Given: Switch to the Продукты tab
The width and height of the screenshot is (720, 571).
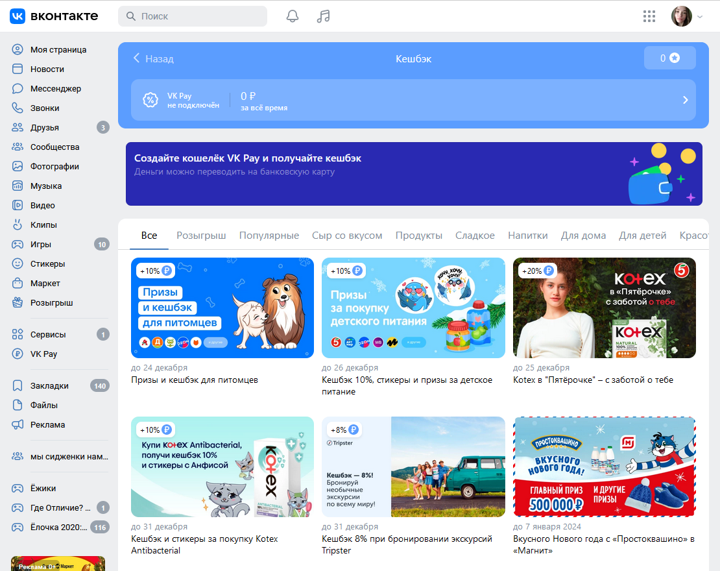Looking at the screenshot, I should tap(419, 235).
